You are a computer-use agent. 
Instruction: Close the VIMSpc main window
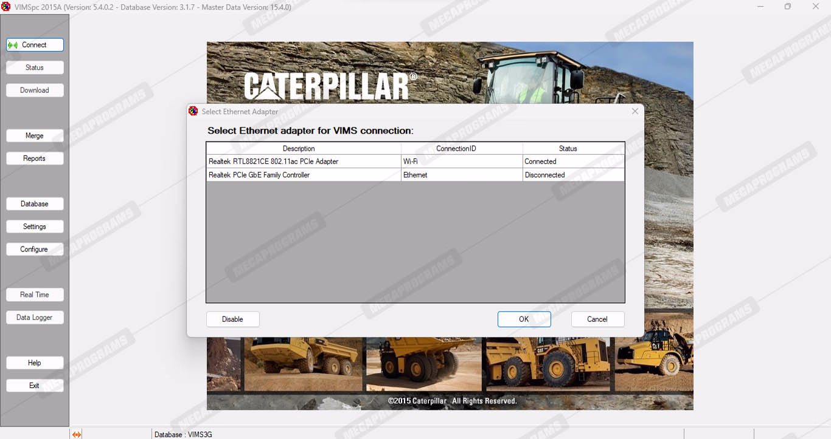[816, 7]
